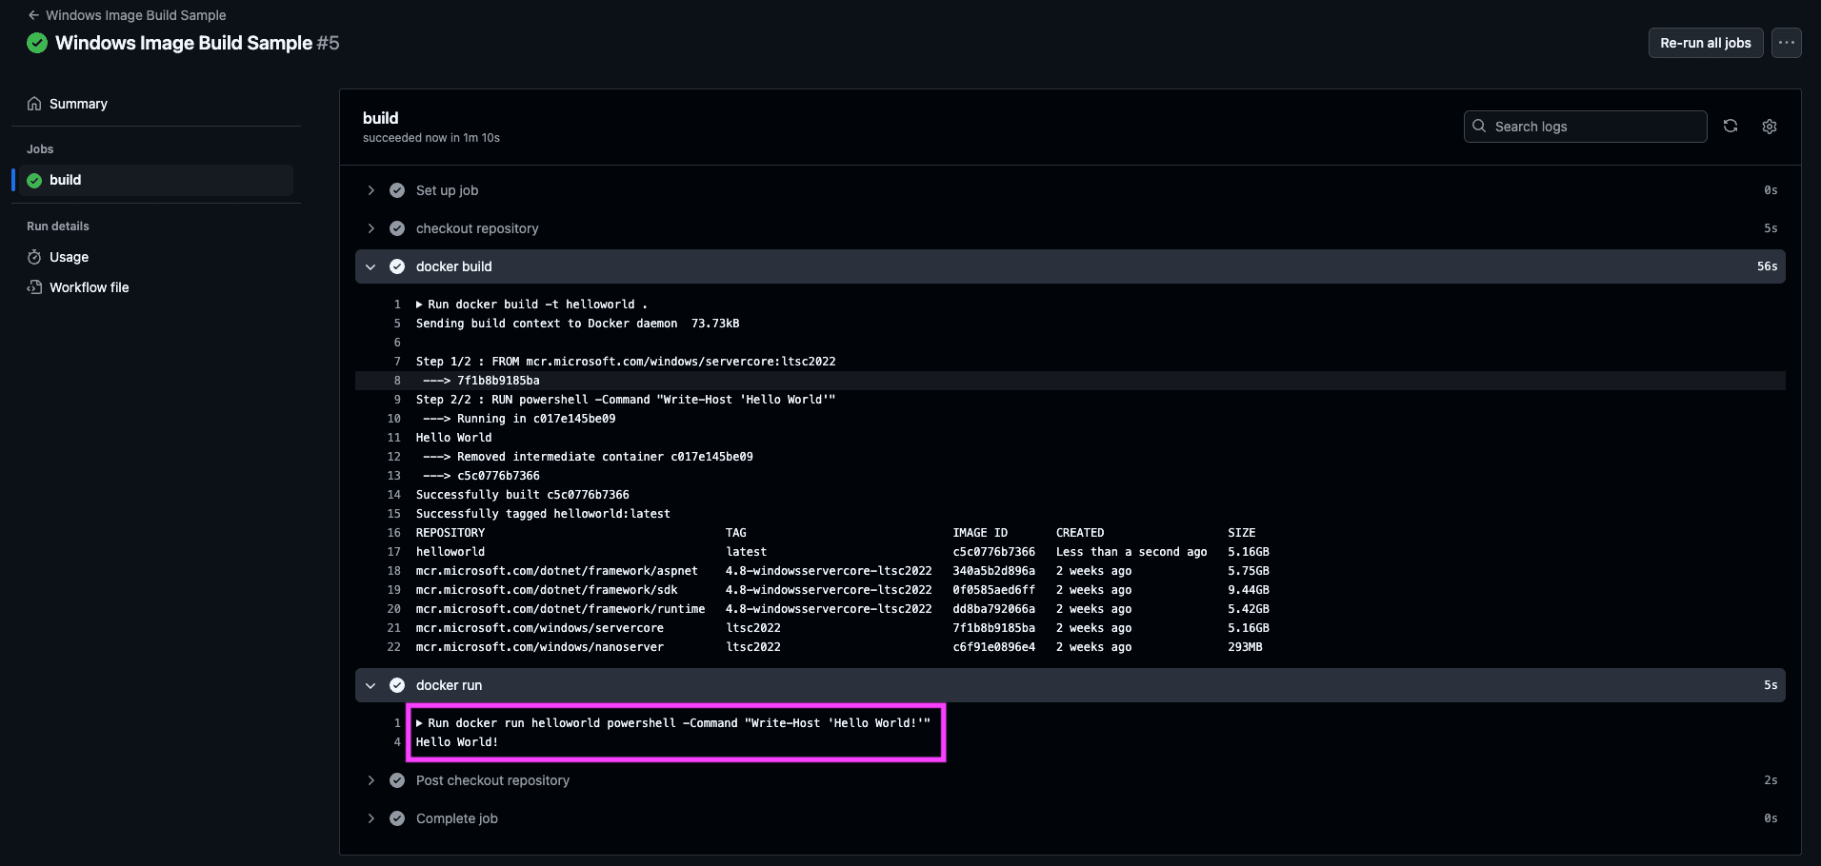Click image ID 340a5b2d896a in aspnet row
Image resolution: width=1821 pixels, height=866 pixels.
(993, 571)
